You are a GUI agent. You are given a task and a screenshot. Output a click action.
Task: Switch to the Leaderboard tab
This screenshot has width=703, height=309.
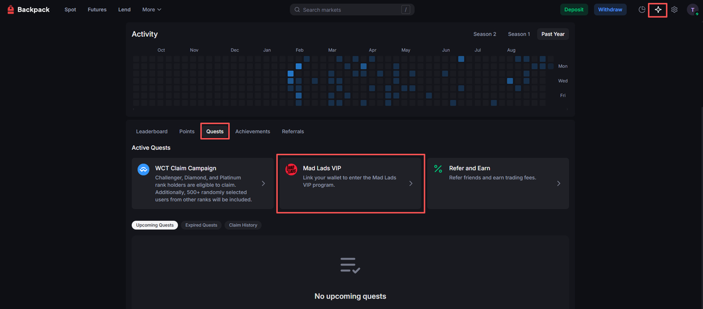152,132
